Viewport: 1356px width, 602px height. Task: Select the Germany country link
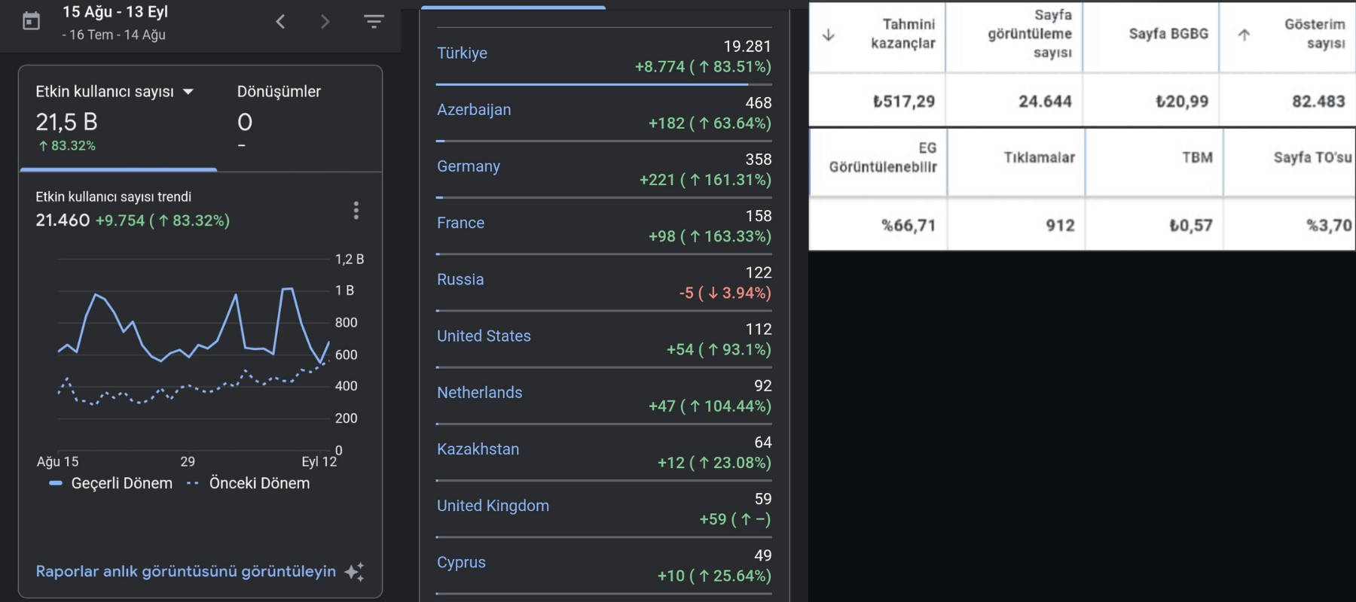469,166
